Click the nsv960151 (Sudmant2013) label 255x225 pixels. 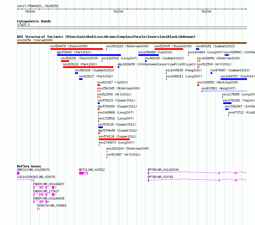pyautogui.click(x=215, y=46)
